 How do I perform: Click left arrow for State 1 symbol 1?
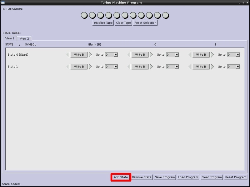coord(190,67)
